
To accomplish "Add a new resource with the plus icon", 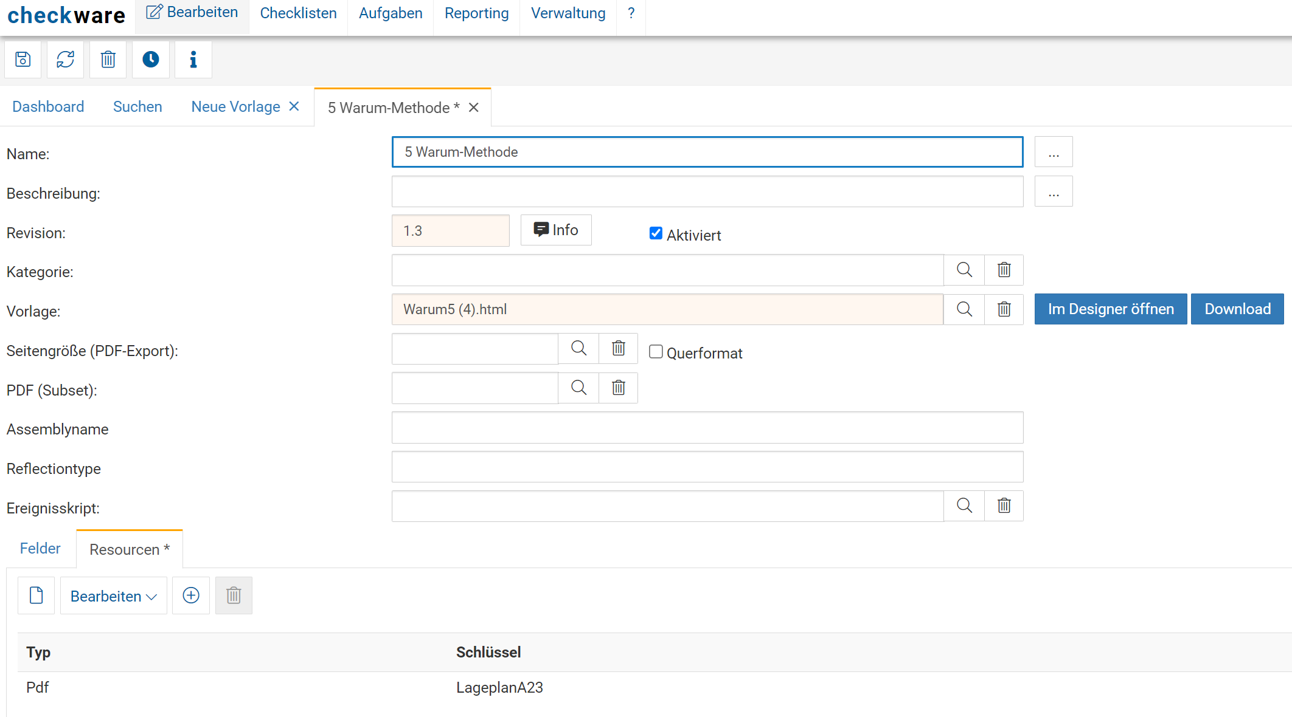I will tap(191, 595).
